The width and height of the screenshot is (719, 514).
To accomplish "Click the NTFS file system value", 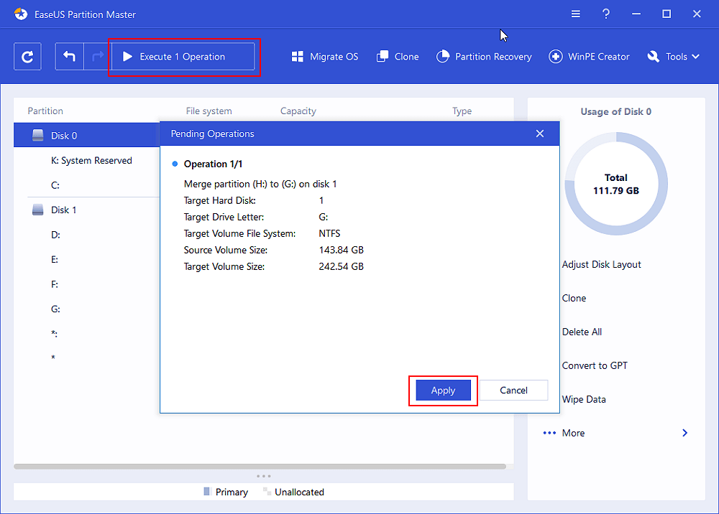I will (329, 233).
